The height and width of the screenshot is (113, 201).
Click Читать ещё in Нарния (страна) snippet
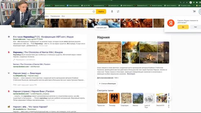[x=50, y=100]
